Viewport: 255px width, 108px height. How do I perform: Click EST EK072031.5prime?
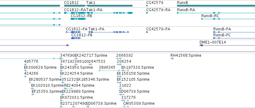coord(76,97)
